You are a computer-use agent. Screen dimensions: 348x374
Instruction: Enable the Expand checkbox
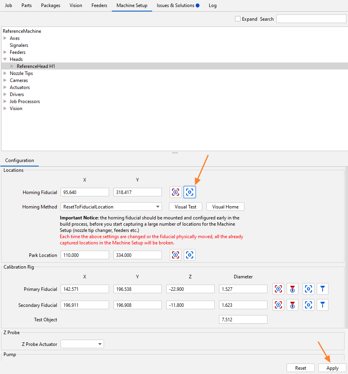pyautogui.click(x=238, y=19)
